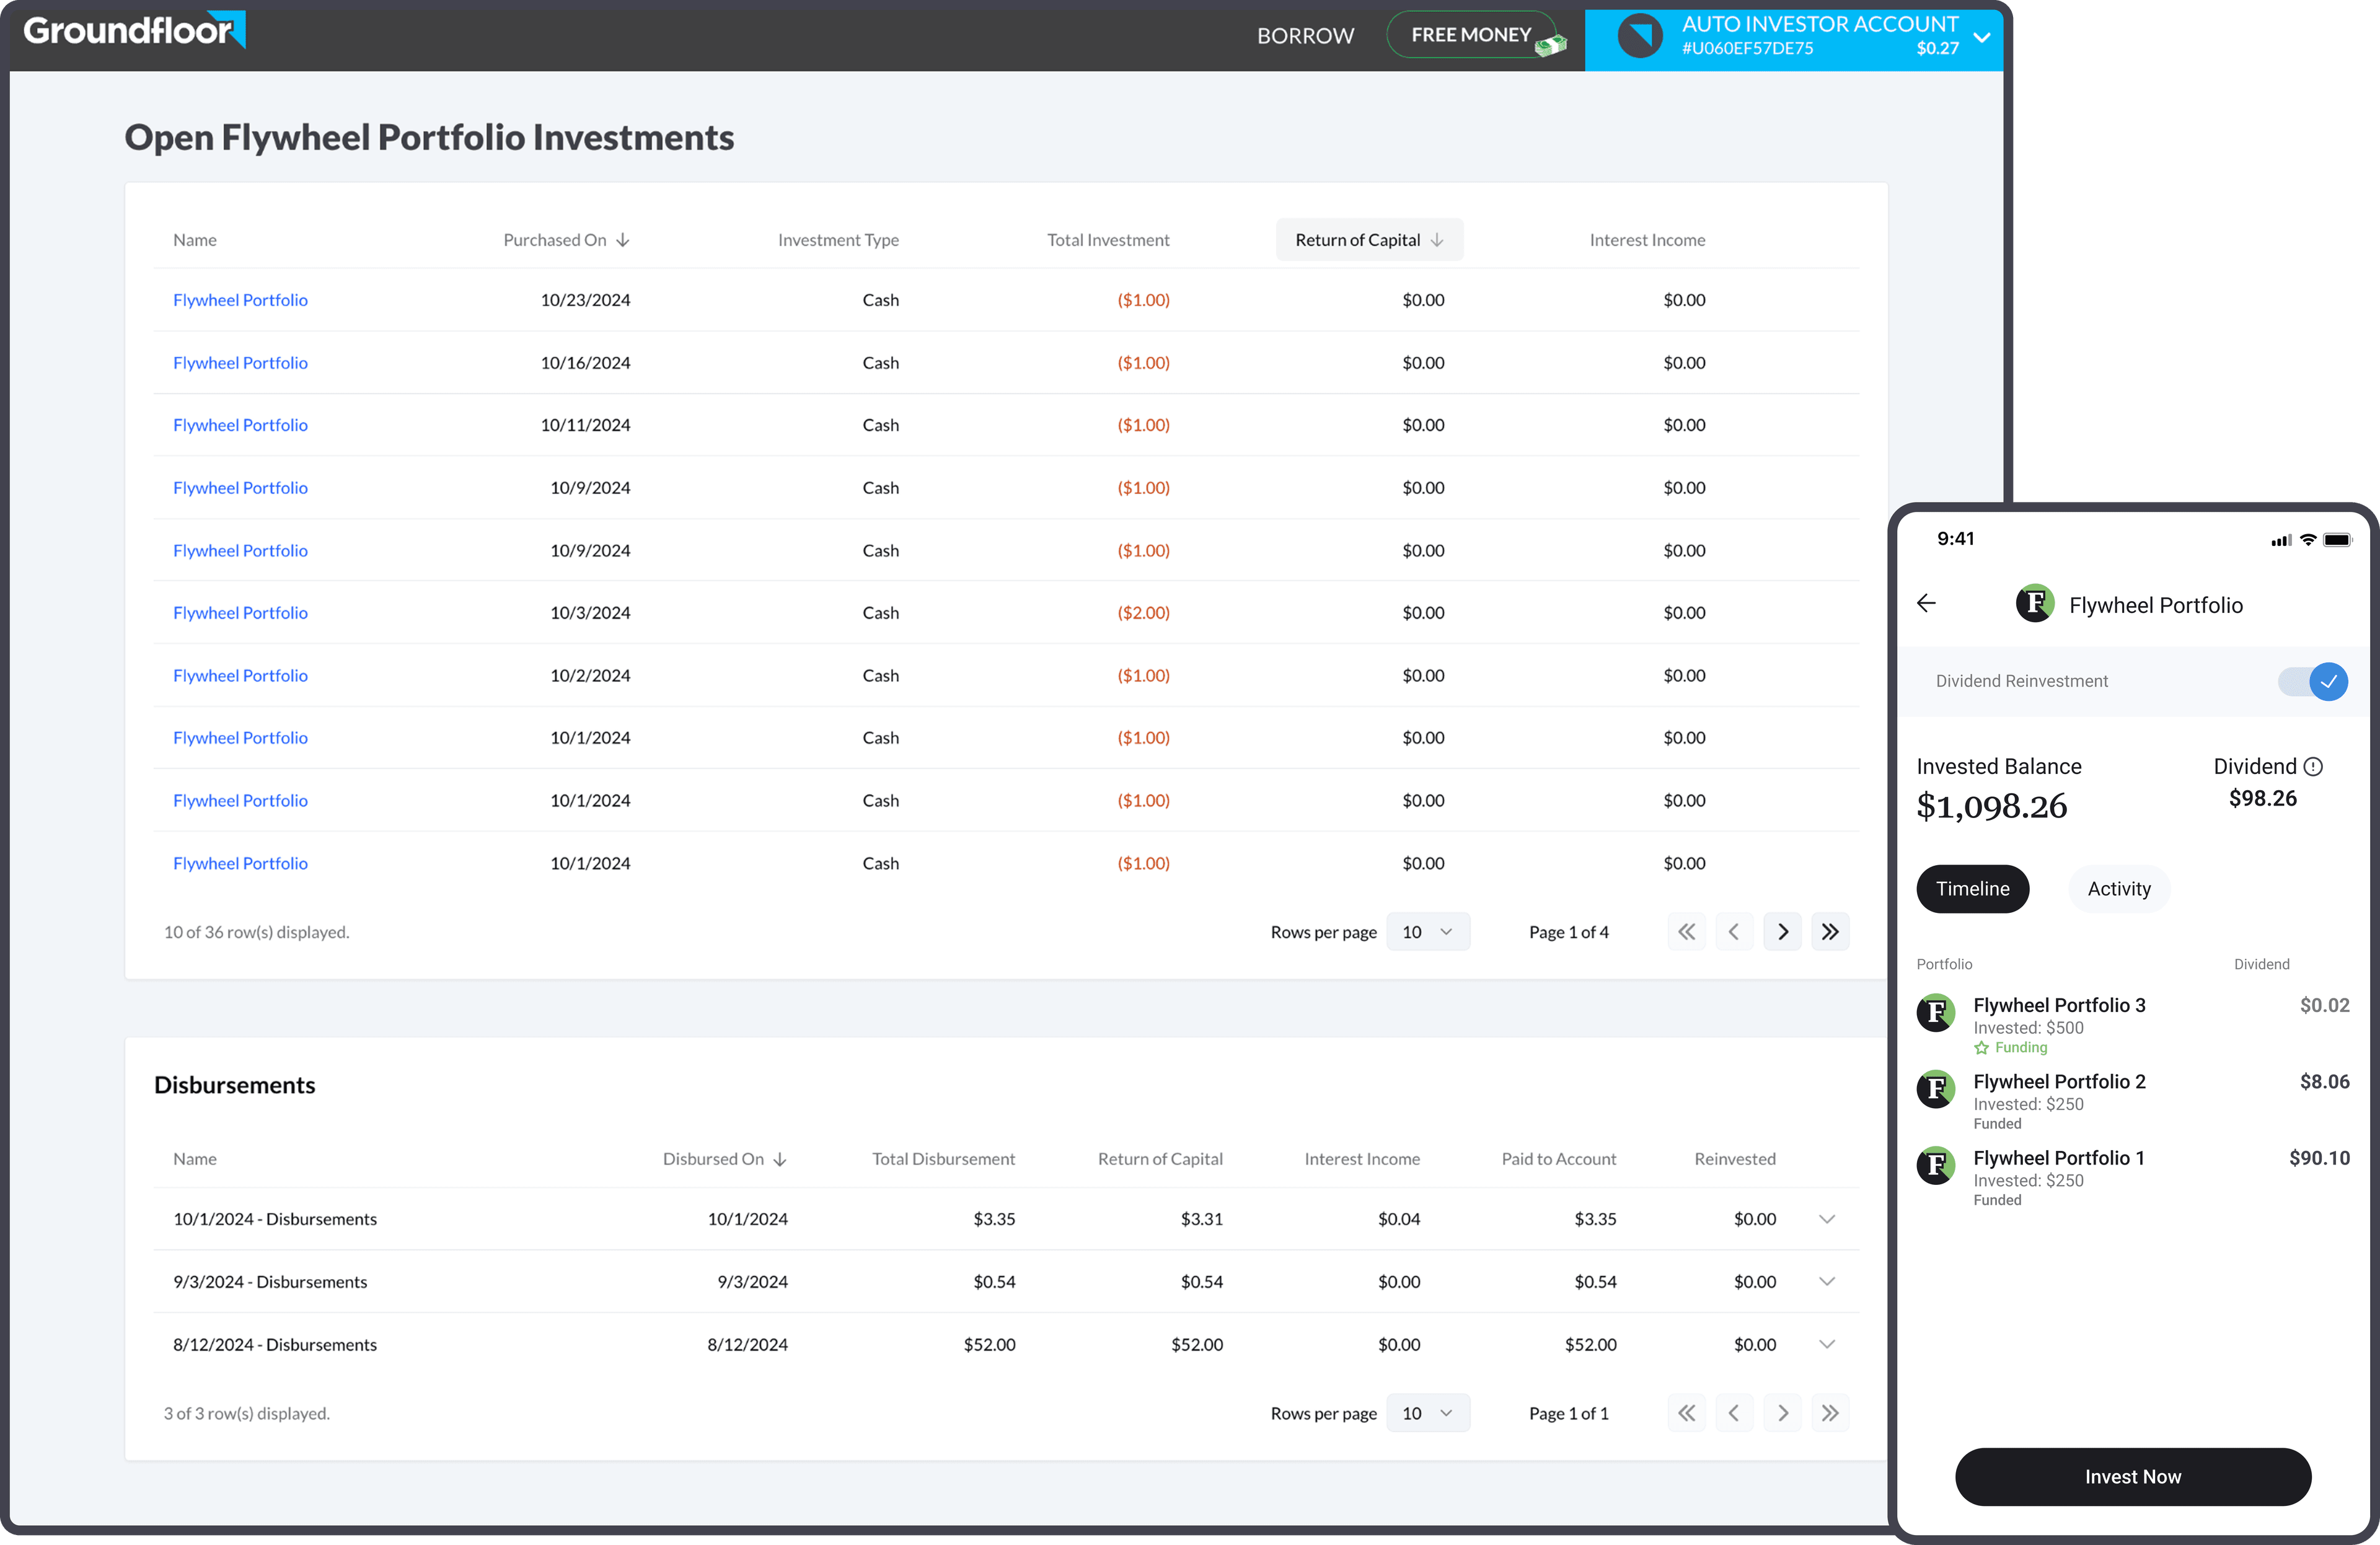Click '3 of 3 row(s) displayed' text
2380x1545 pixels.
(x=247, y=1413)
